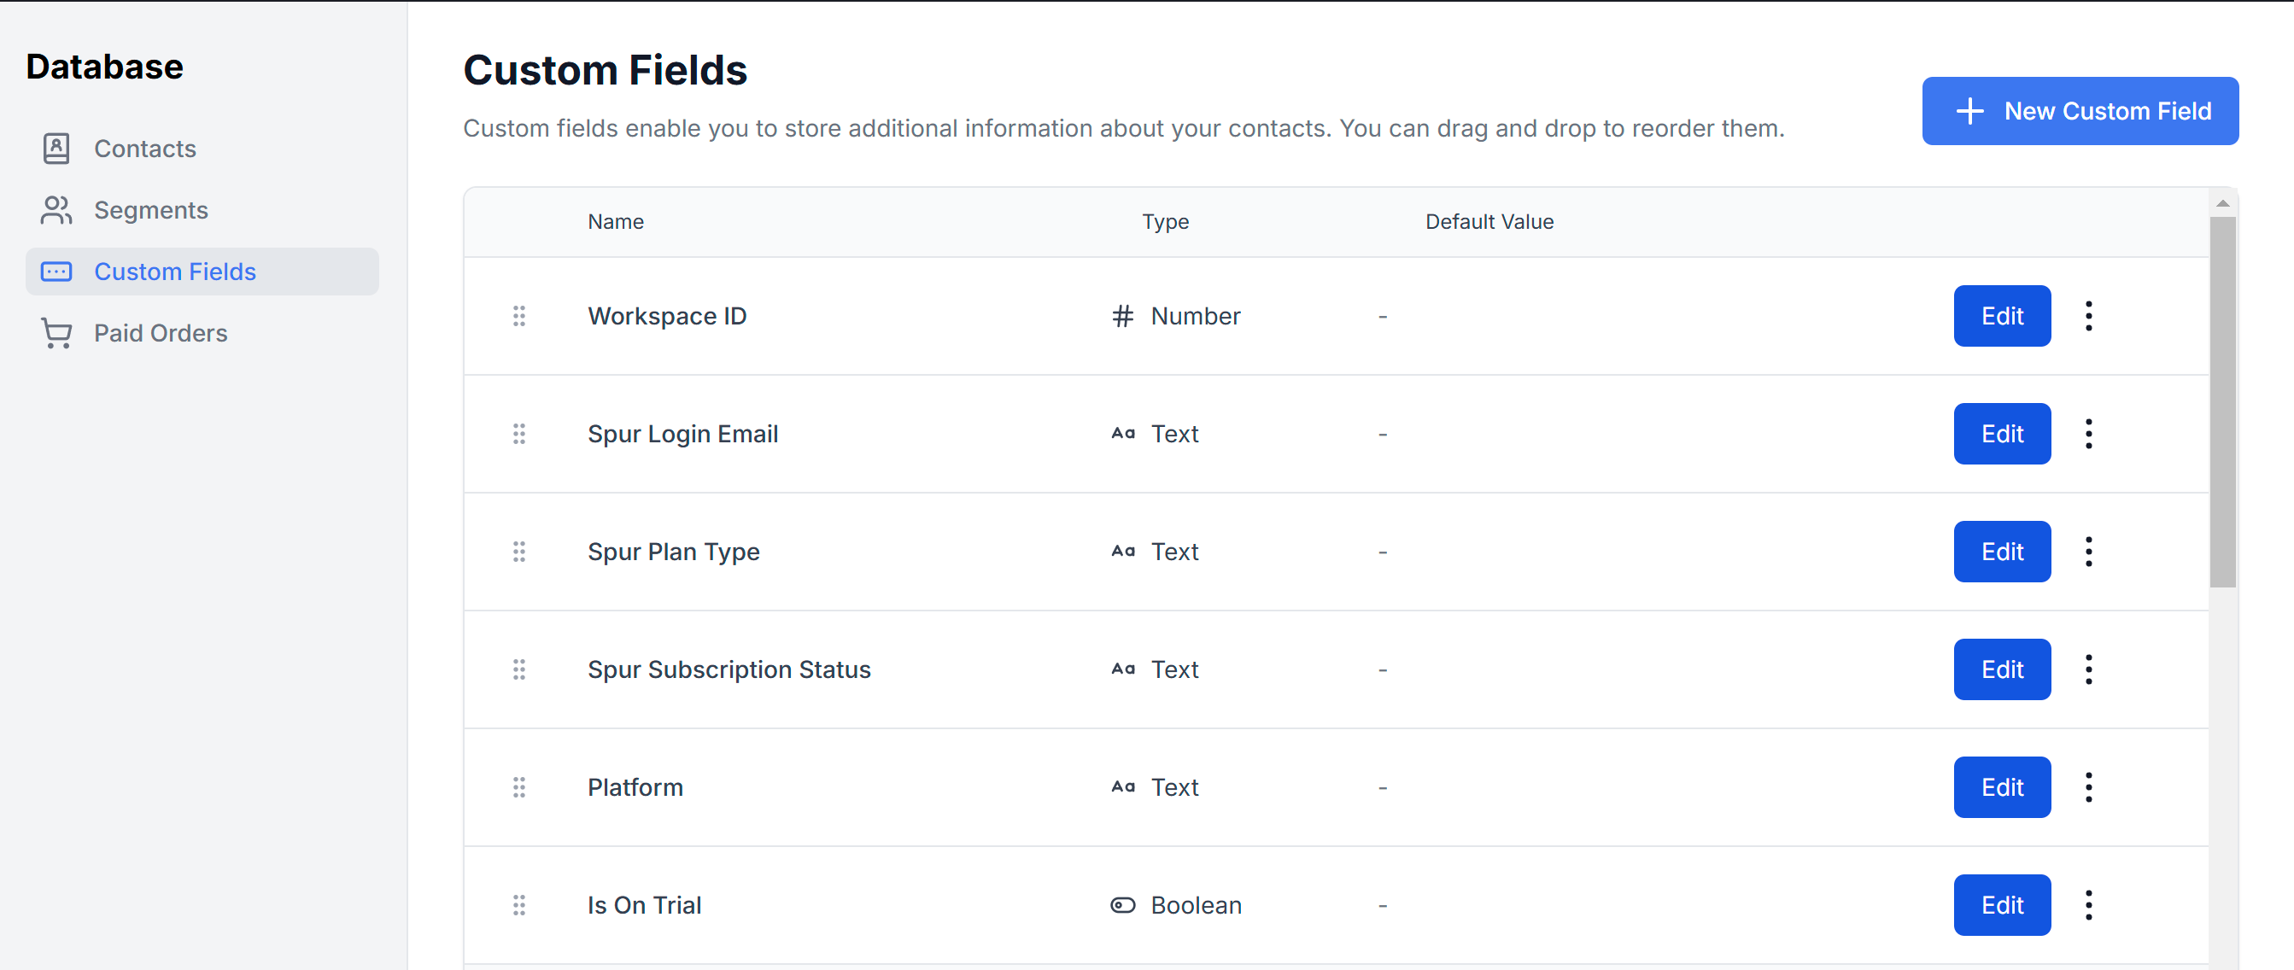Navigate to Segments in the sidebar
This screenshot has width=2294, height=970.
150,210
